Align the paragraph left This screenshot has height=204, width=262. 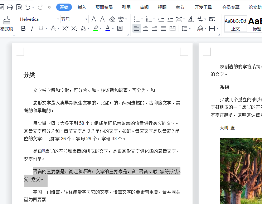coord(137,28)
